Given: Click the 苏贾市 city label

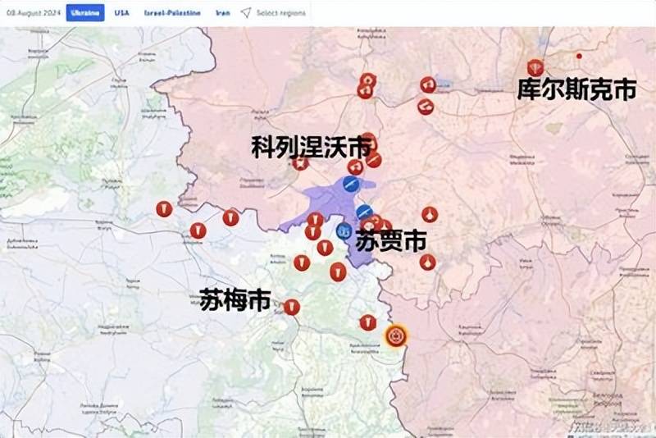Looking at the screenshot, I should tap(391, 241).
